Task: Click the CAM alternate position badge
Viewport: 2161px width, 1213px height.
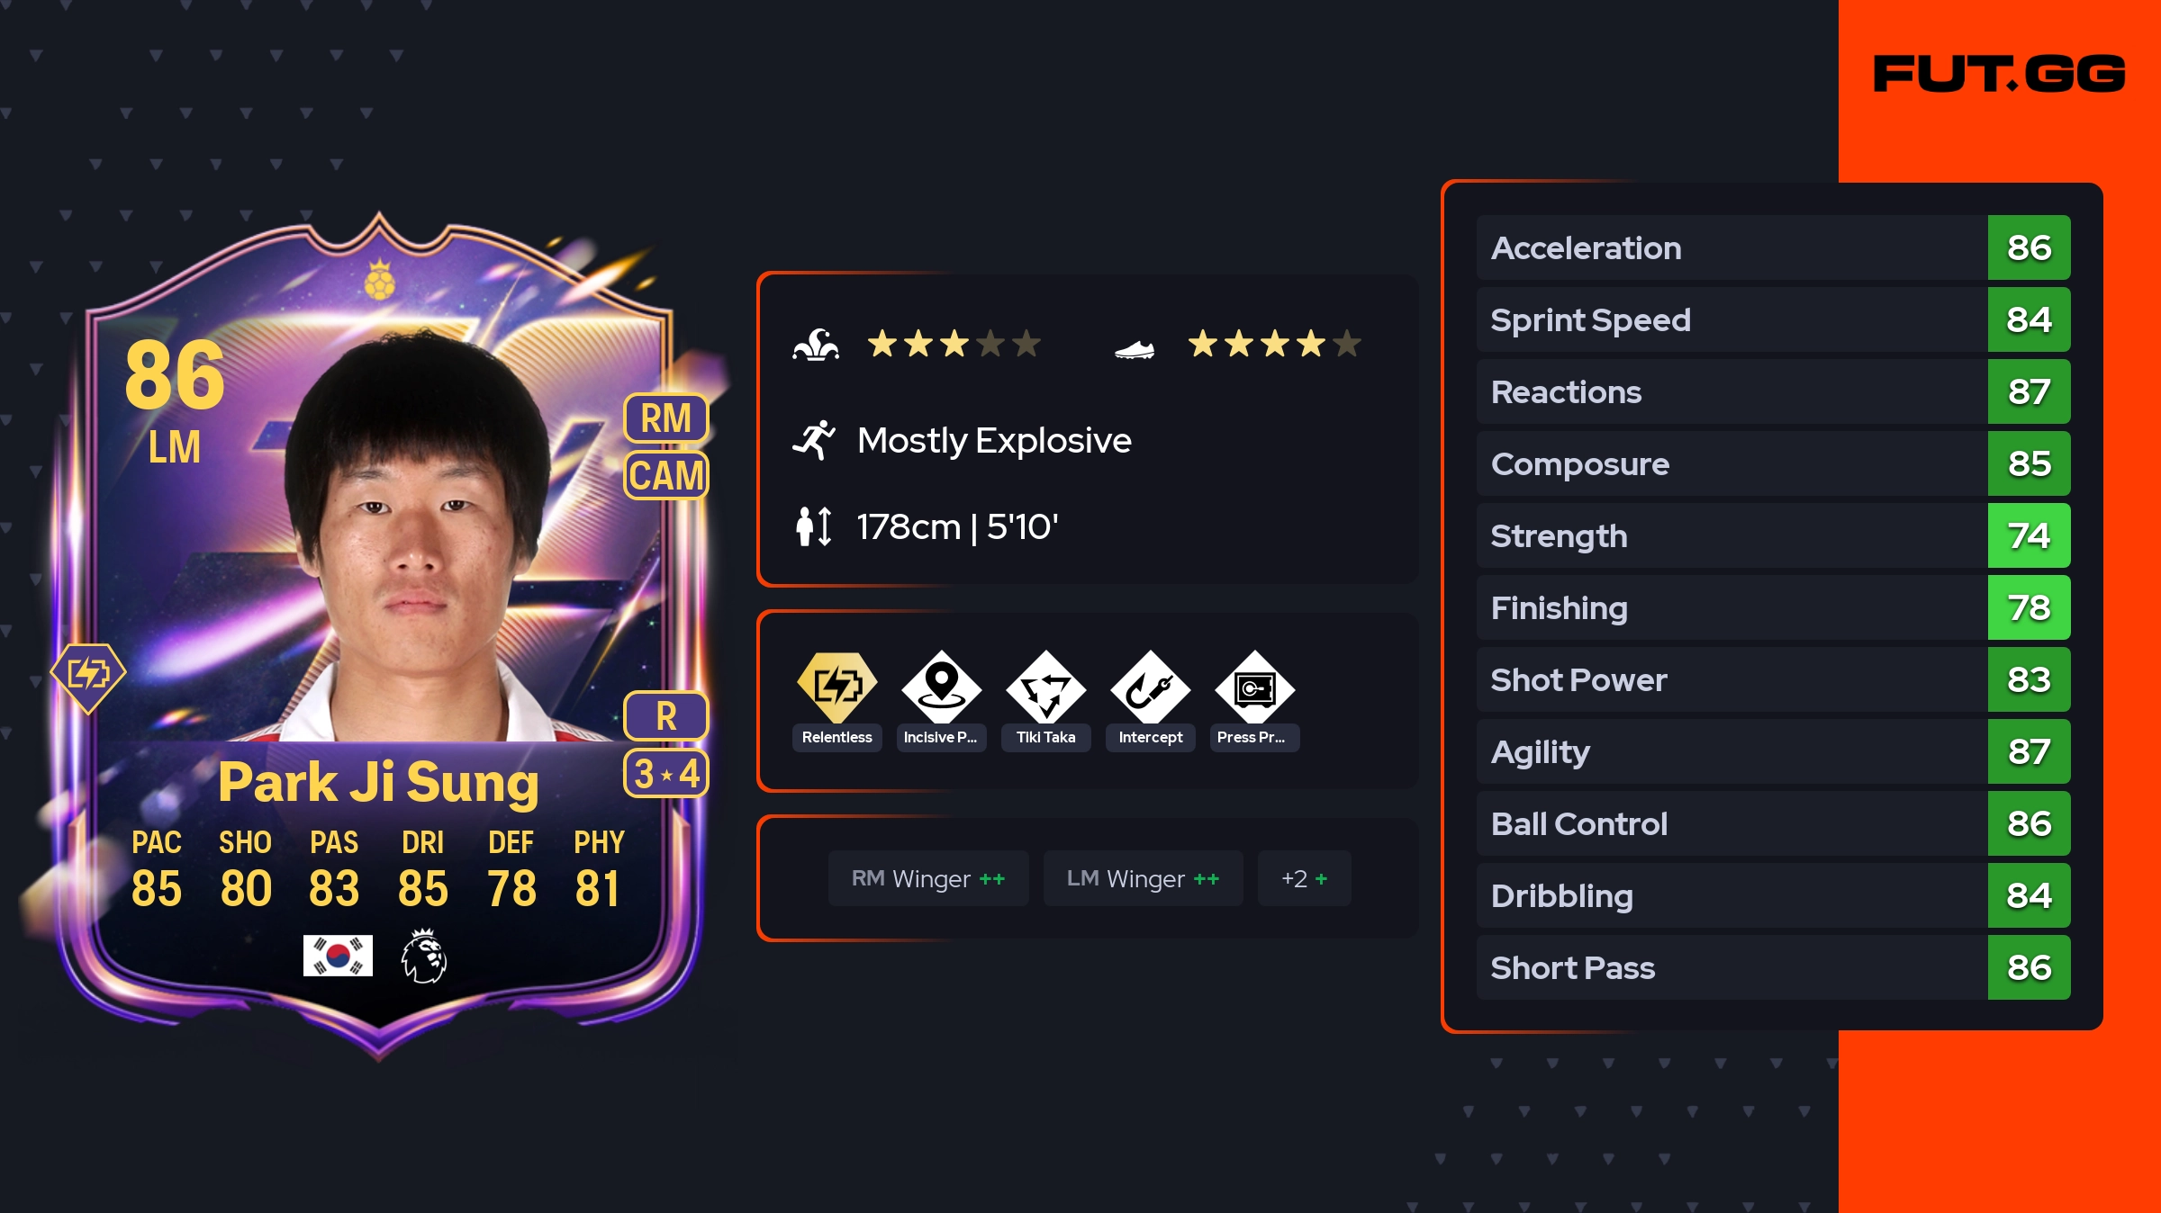Action: (666, 475)
